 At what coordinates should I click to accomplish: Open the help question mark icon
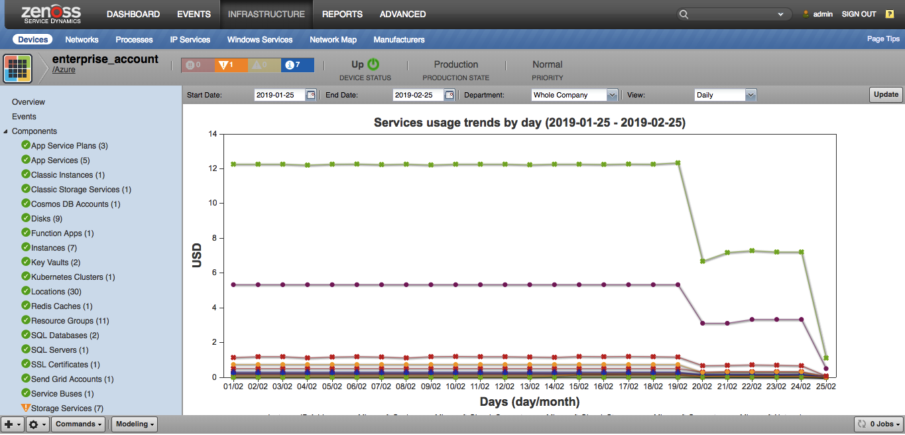pyautogui.click(x=890, y=14)
